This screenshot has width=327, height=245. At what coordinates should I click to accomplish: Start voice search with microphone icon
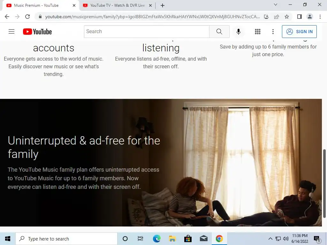[239, 32]
